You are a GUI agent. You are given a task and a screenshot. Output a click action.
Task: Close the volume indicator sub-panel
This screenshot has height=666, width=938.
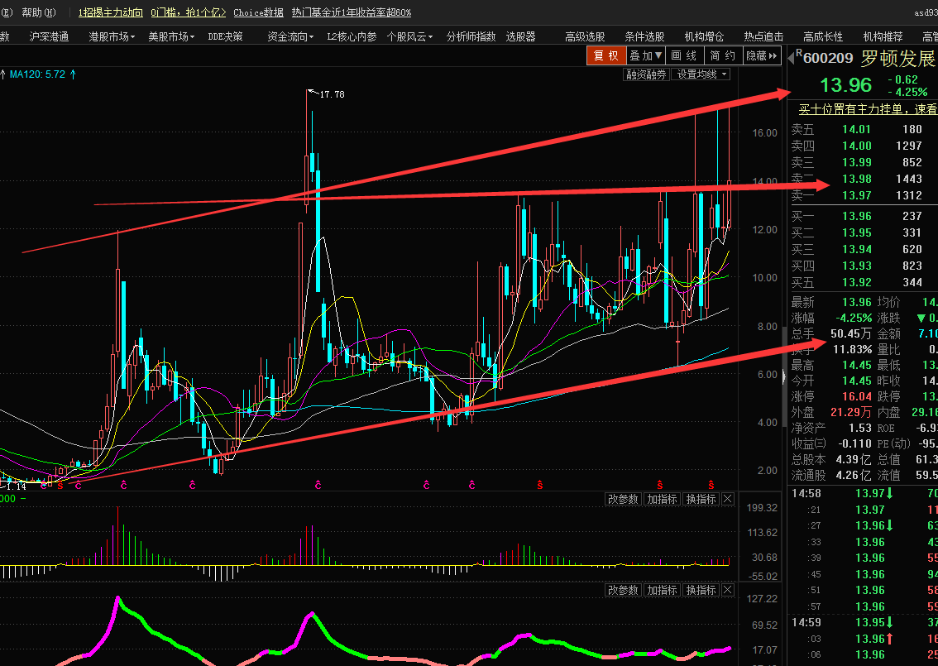pos(728,499)
